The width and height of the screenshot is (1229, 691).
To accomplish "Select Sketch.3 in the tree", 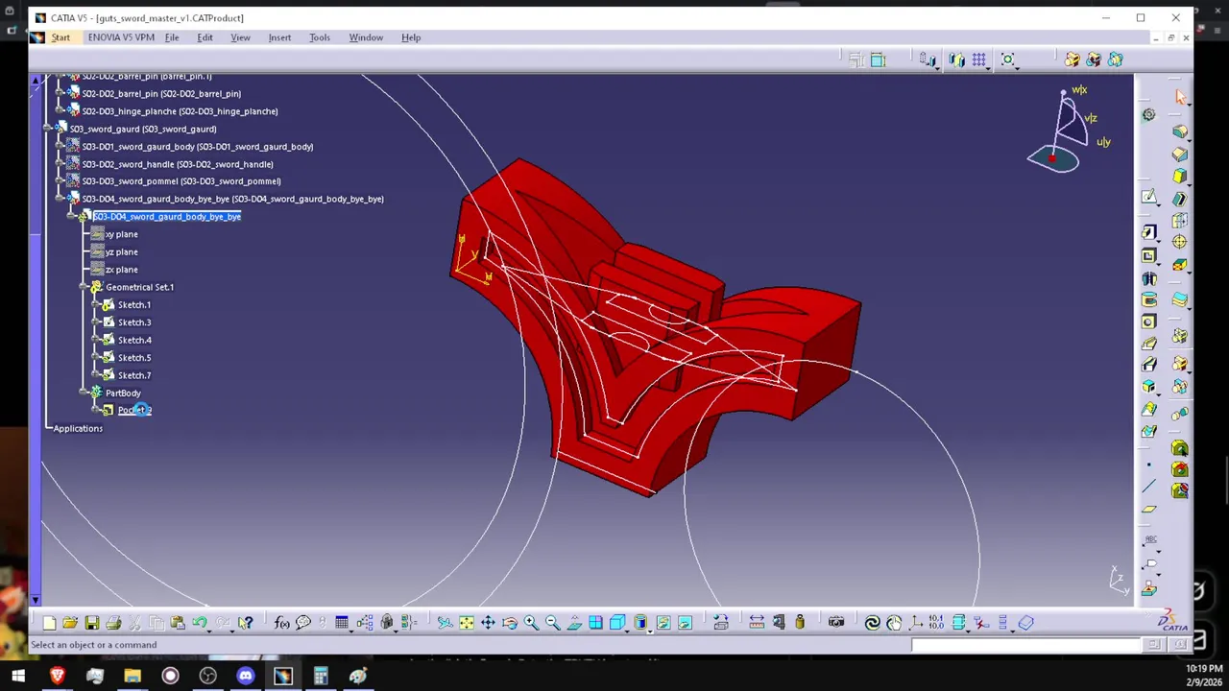I will coord(134,322).
